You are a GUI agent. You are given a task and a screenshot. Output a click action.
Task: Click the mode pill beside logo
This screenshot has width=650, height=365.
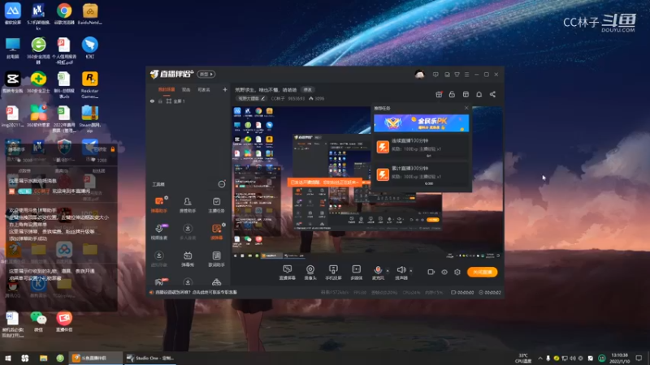tap(206, 74)
